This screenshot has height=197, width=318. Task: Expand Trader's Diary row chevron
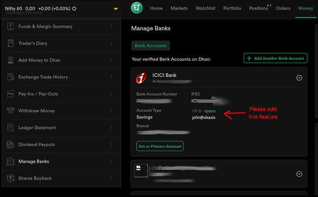pos(112,43)
